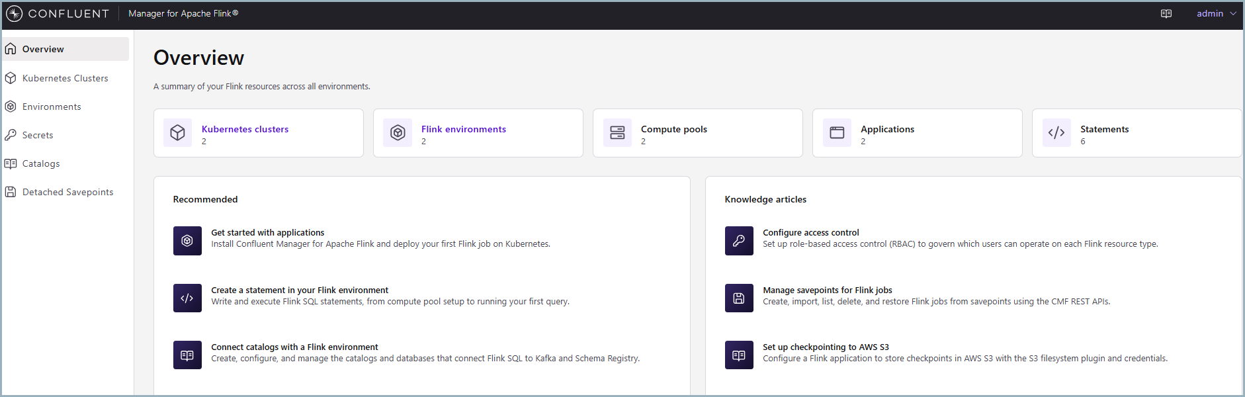Click the Configure access control key icon
The width and height of the screenshot is (1245, 397).
click(739, 241)
